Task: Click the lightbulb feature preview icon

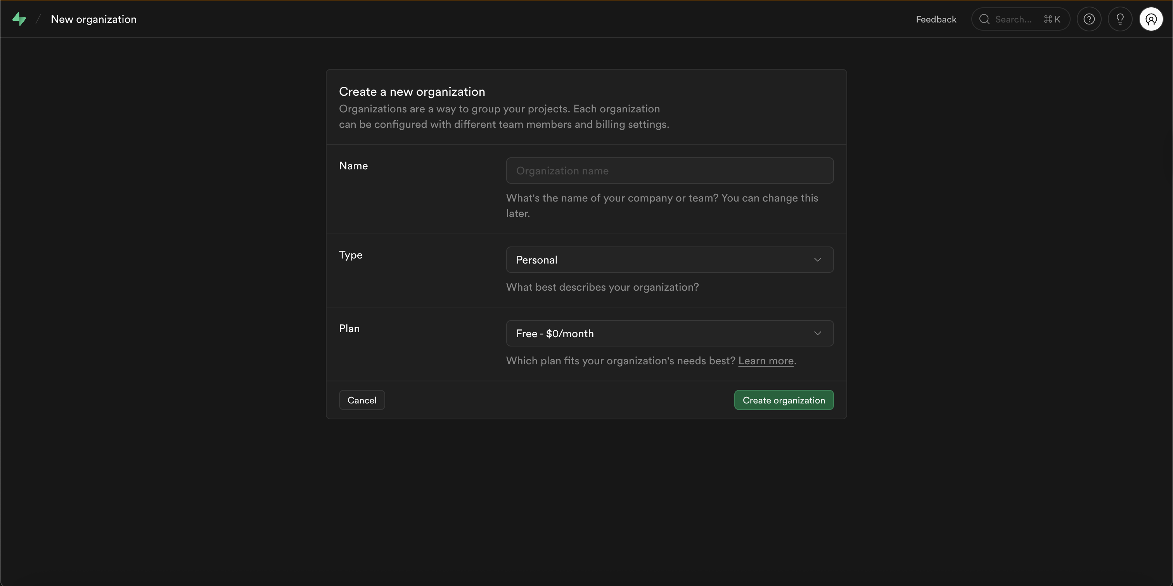Action: 1120,19
